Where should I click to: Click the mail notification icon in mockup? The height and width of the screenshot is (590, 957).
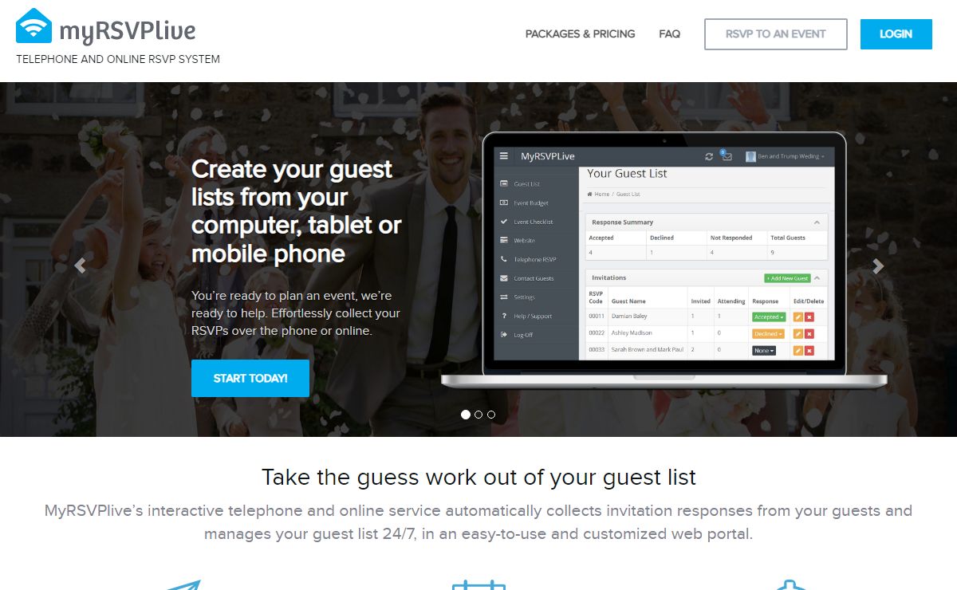726,155
